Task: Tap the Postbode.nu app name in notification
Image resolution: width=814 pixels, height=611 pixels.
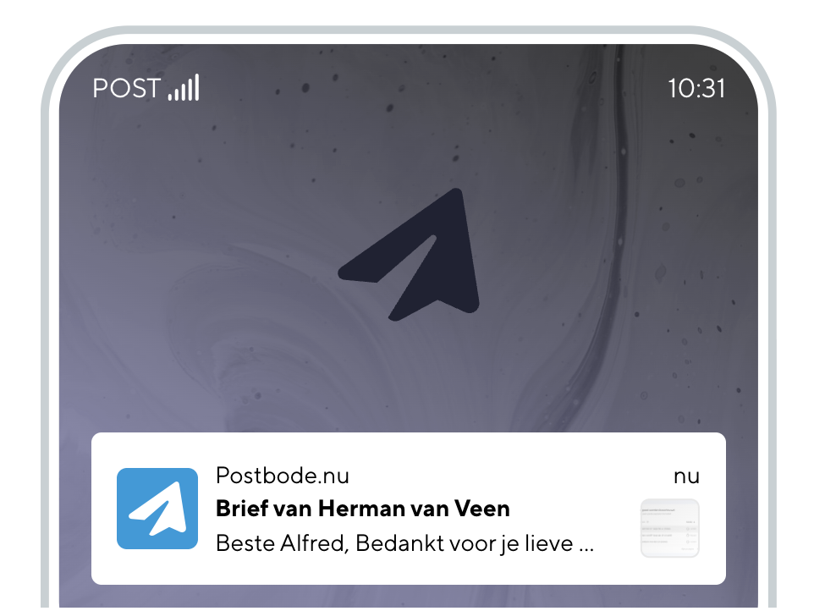Action: 283,476
